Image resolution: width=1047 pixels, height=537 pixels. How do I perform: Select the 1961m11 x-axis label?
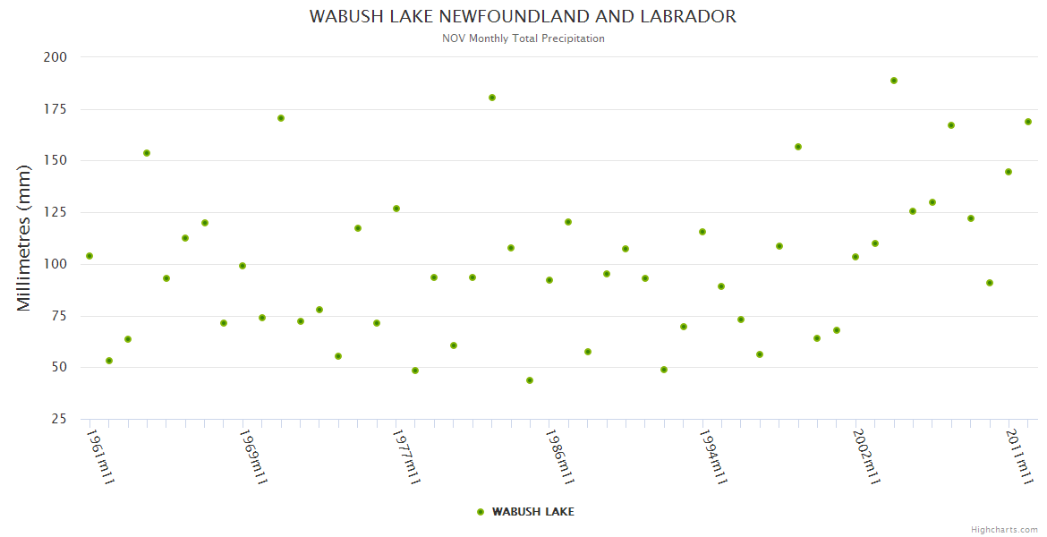(100, 456)
